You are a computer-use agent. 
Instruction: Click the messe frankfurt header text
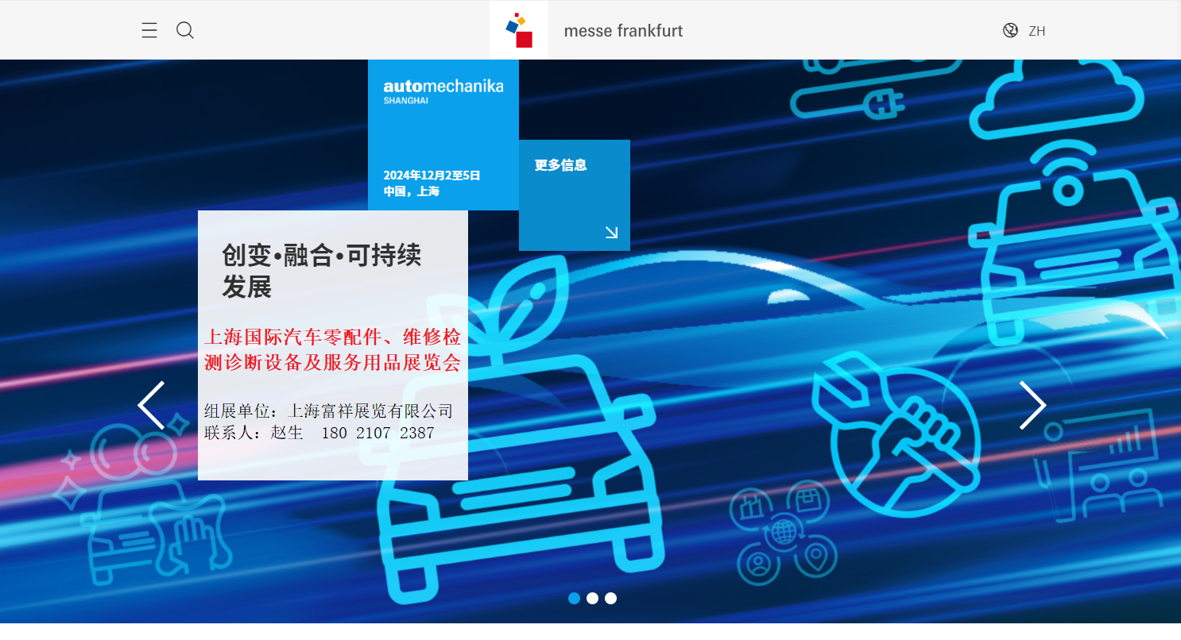pyautogui.click(x=623, y=31)
